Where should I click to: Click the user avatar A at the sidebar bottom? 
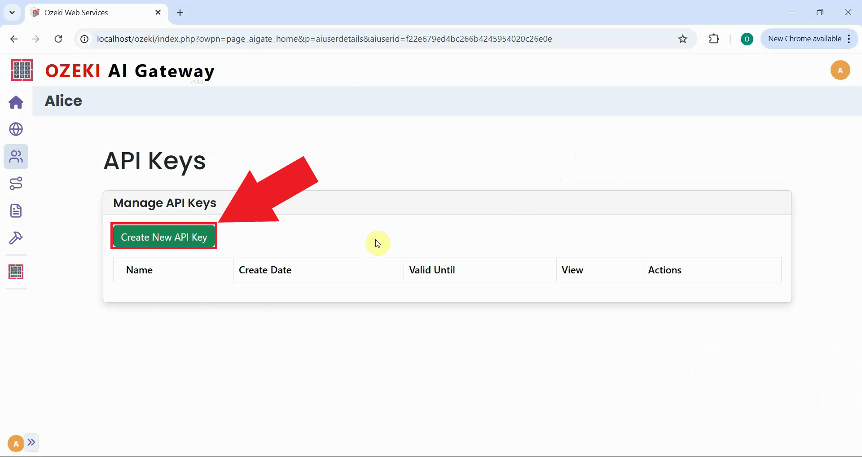coord(15,443)
